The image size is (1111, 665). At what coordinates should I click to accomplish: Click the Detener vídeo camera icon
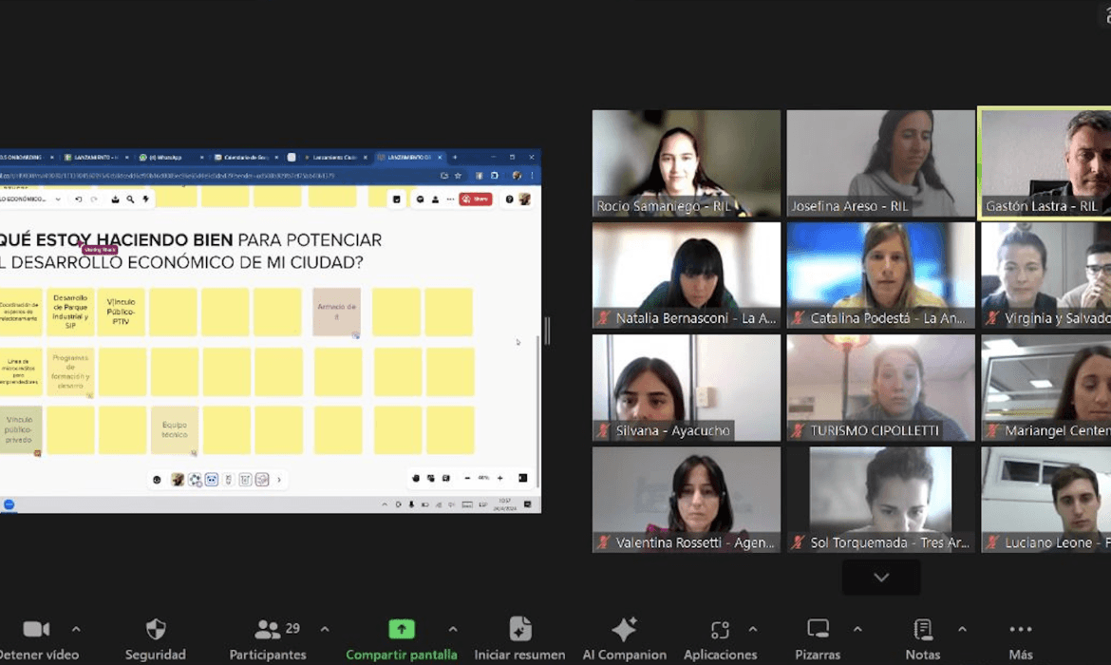tap(36, 630)
